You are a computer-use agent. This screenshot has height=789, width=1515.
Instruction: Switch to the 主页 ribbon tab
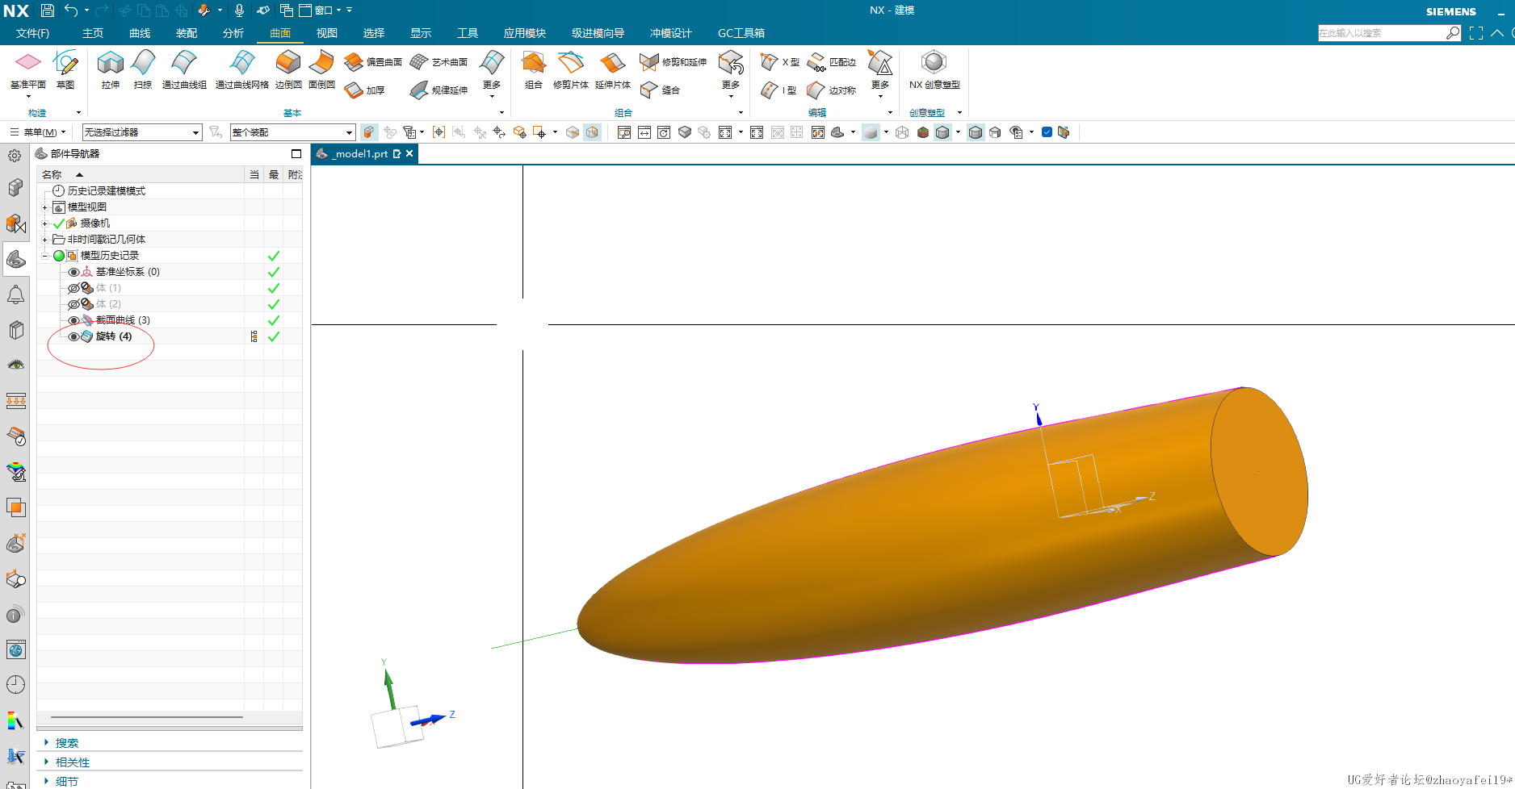(93, 33)
